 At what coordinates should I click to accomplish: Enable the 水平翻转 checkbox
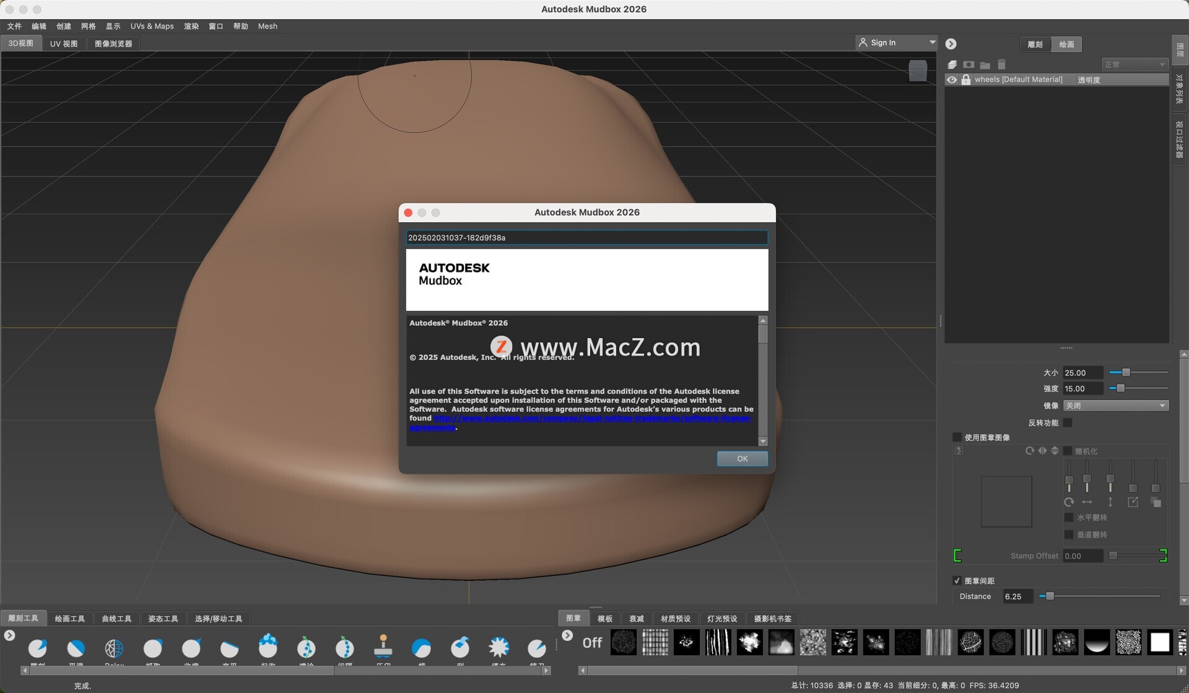click(x=1068, y=518)
